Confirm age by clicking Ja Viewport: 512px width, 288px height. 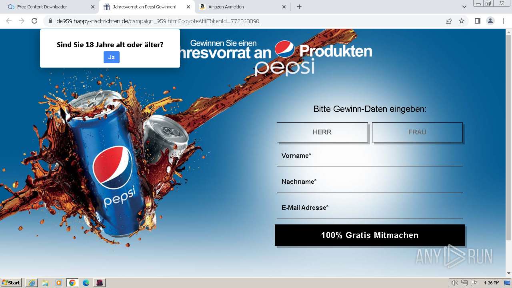click(112, 57)
